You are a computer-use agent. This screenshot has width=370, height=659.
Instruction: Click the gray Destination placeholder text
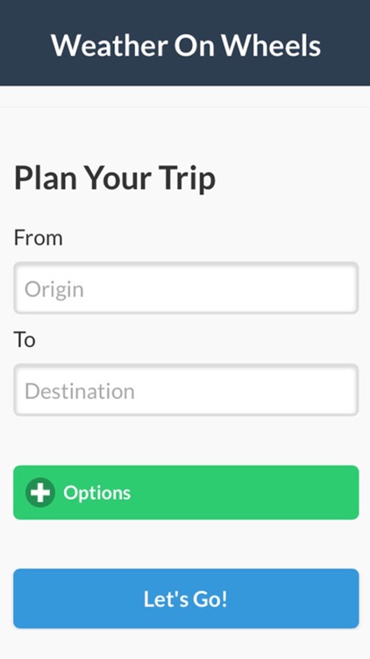pyautogui.click(x=80, y=391)
